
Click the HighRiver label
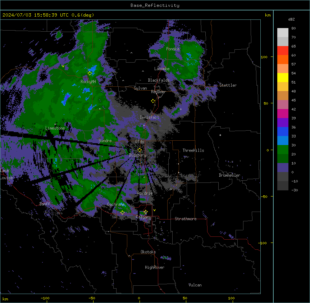pos(155,267)
